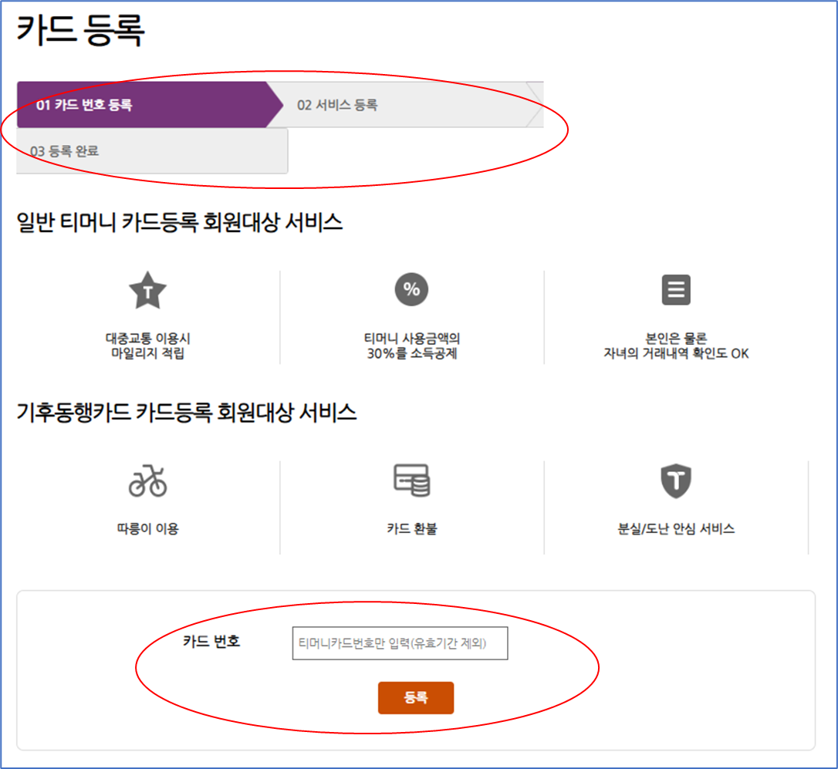Click the 티머니 사용금액의 30%를 소득공제 text
Screen dimensions: 838x769
tap(411, 346)
